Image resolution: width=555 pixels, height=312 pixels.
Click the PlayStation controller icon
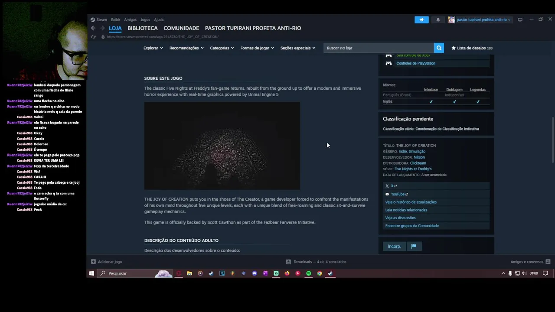coord(388,63)
